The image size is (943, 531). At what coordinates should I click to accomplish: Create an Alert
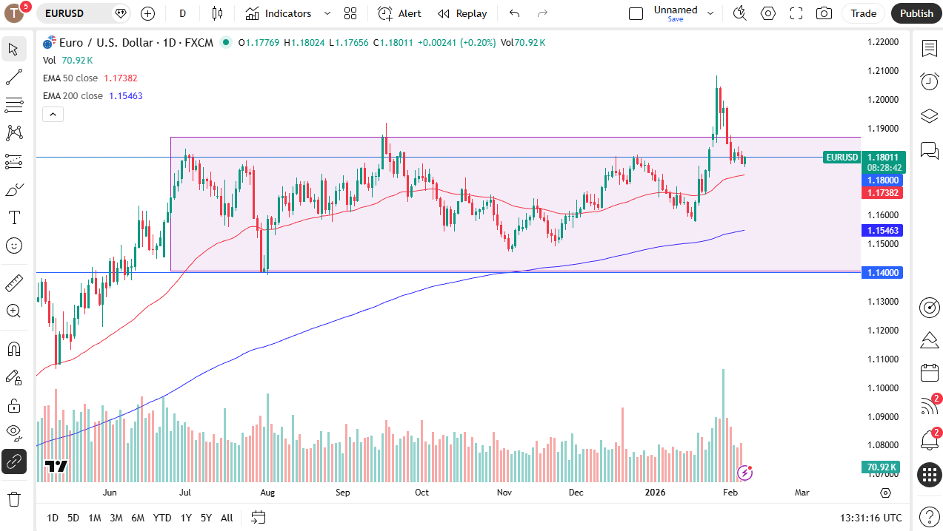399,13
